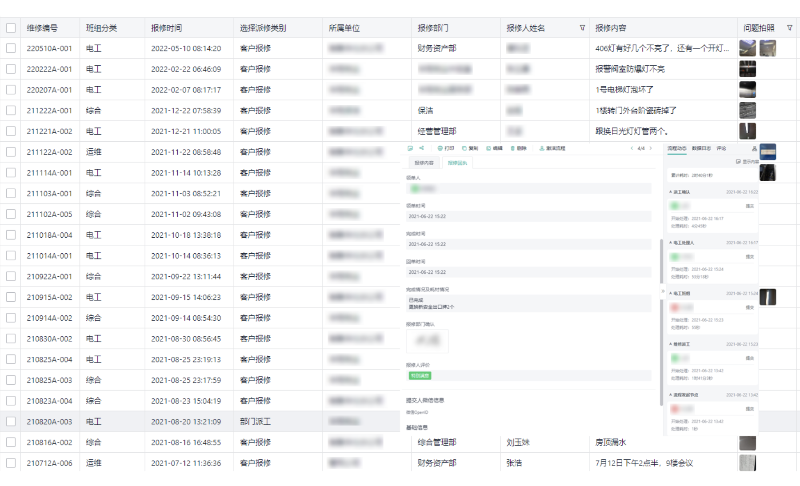
Task: Click the 完成时间 field value
Action: (x=528, y=244)
